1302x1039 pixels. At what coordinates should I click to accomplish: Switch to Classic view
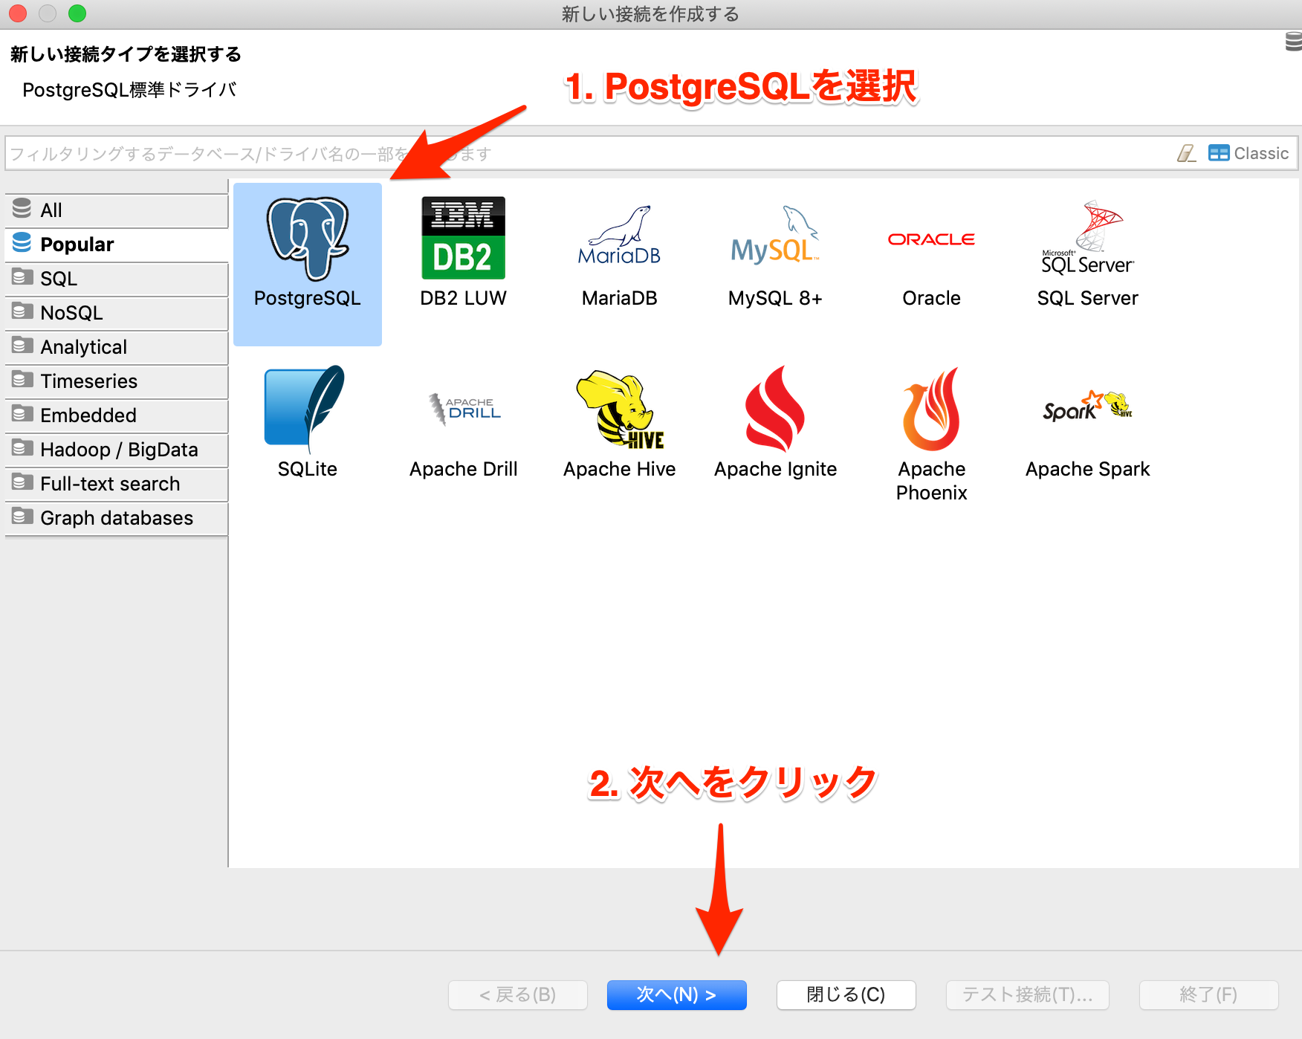(1248, 153)
